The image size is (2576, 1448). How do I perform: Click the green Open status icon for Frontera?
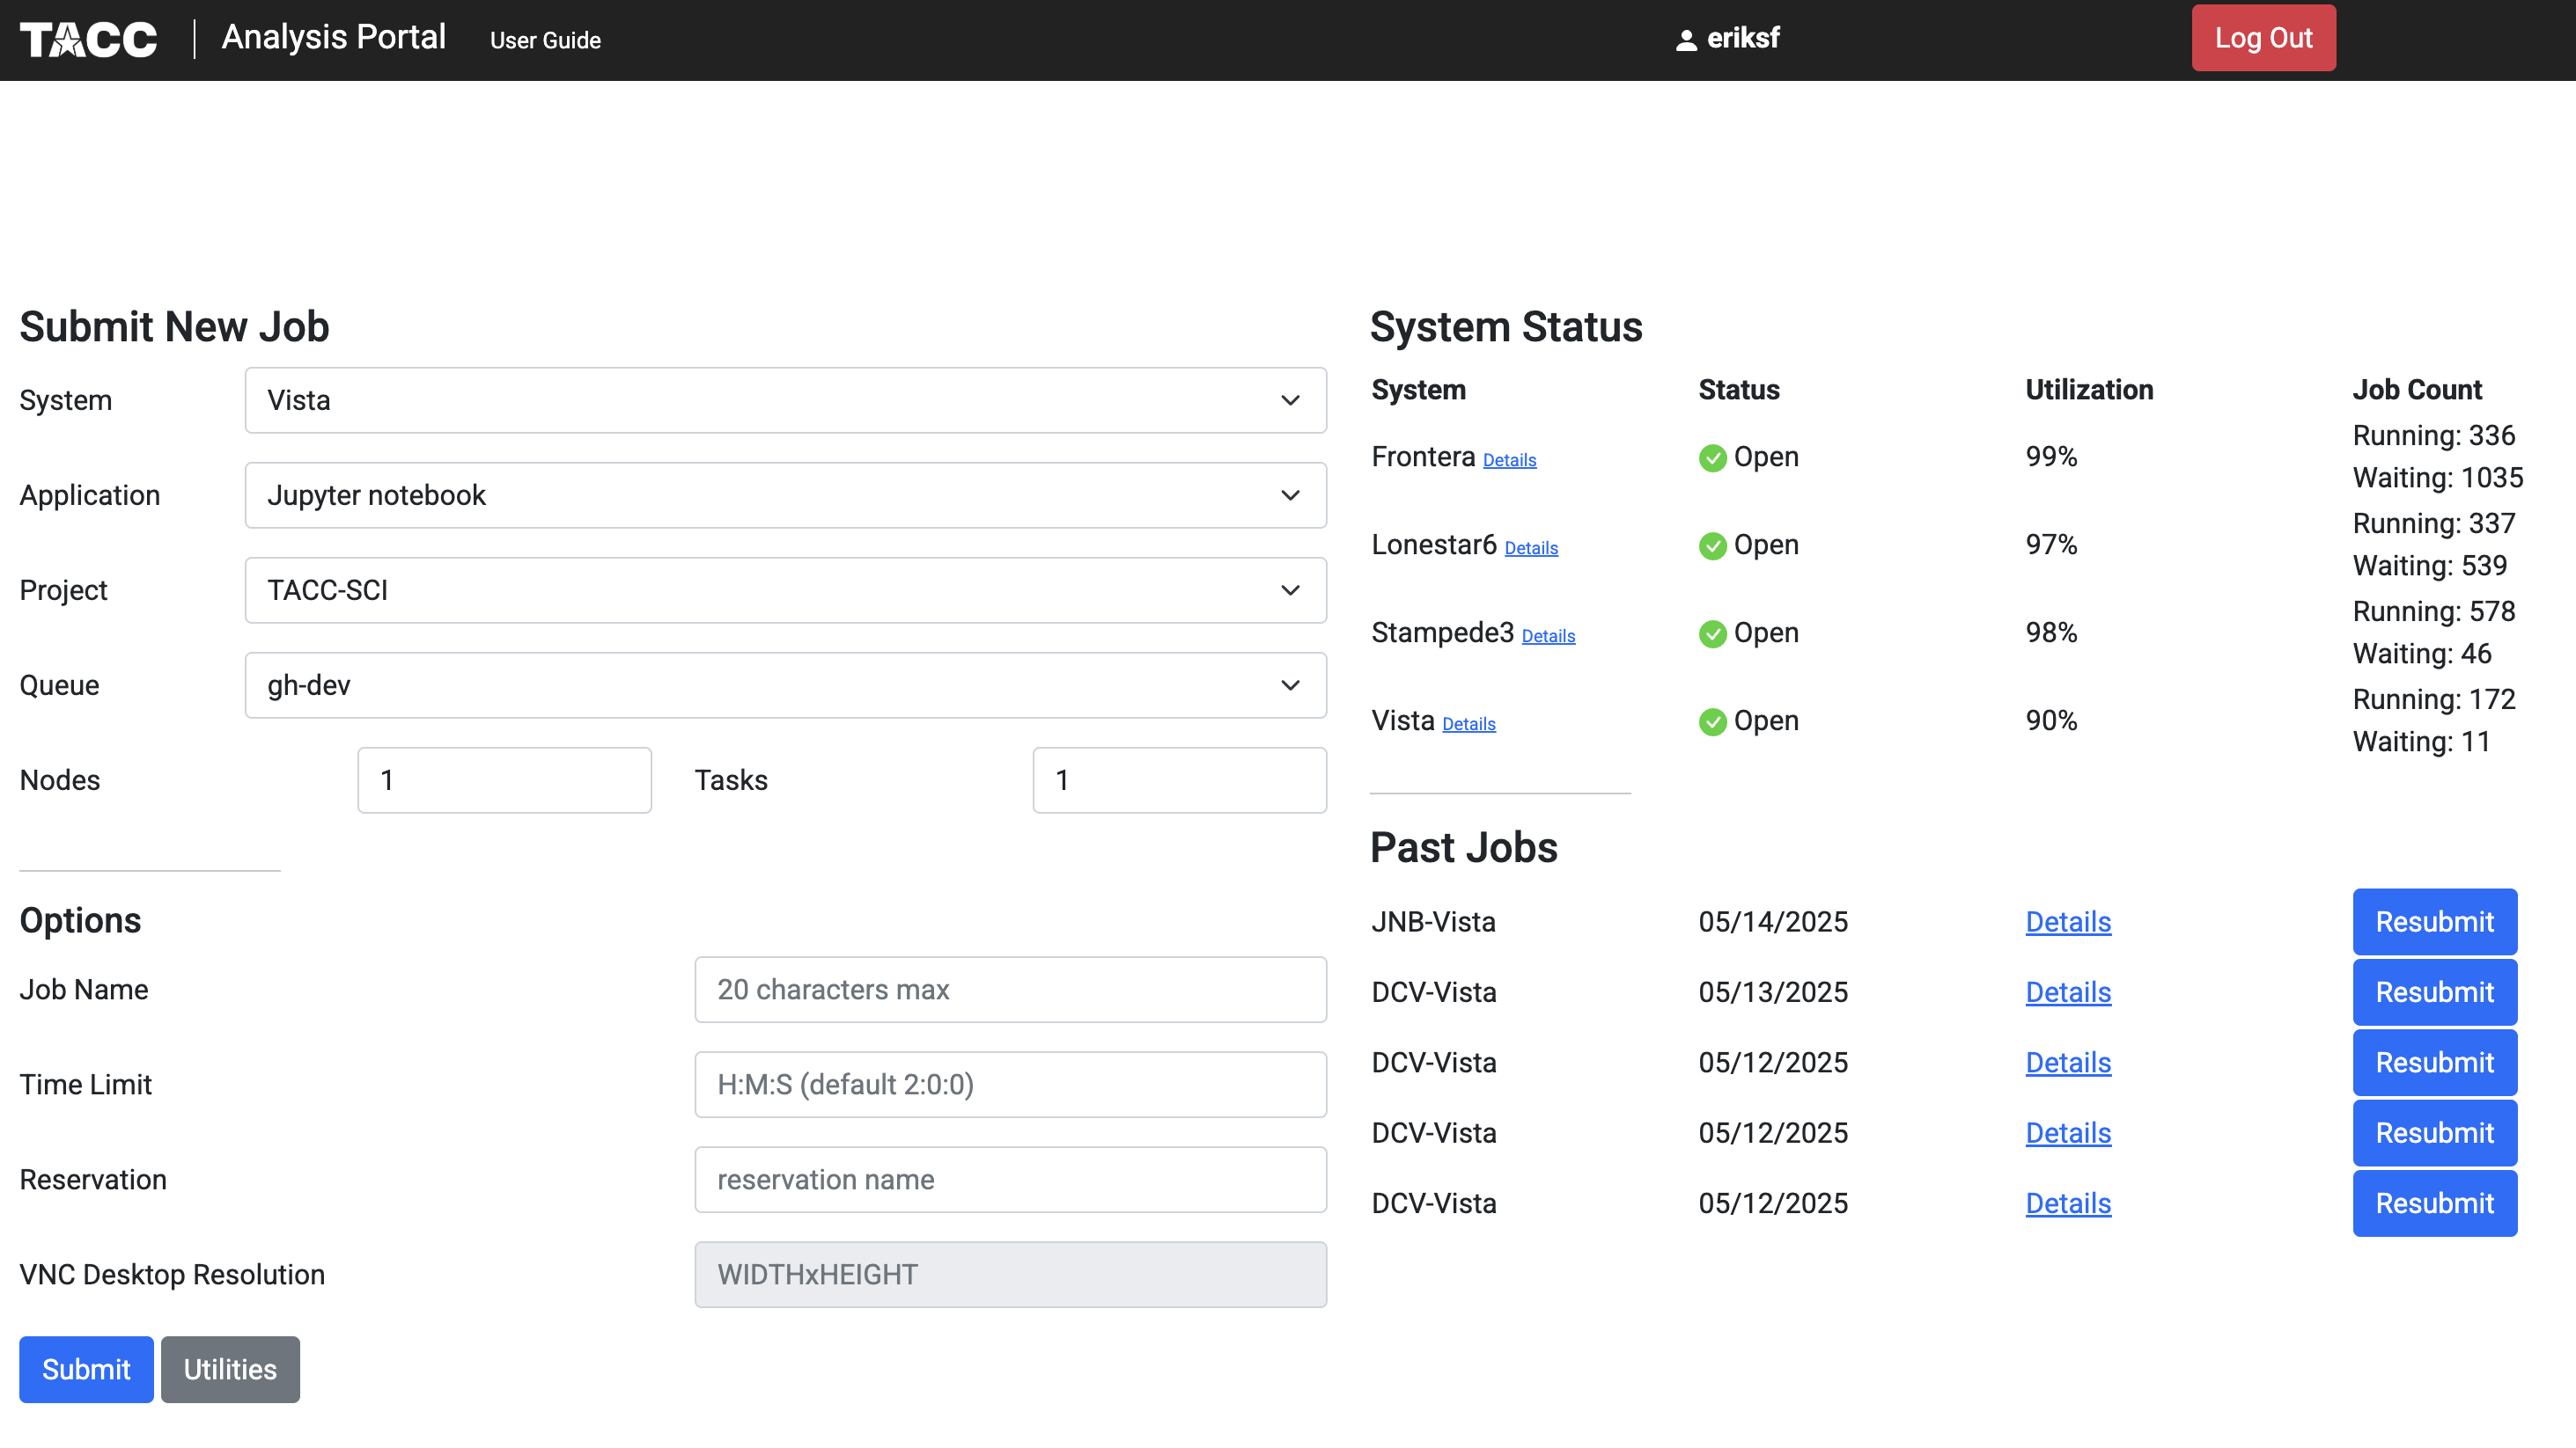pyautogui.click(x=1712, y=458)
